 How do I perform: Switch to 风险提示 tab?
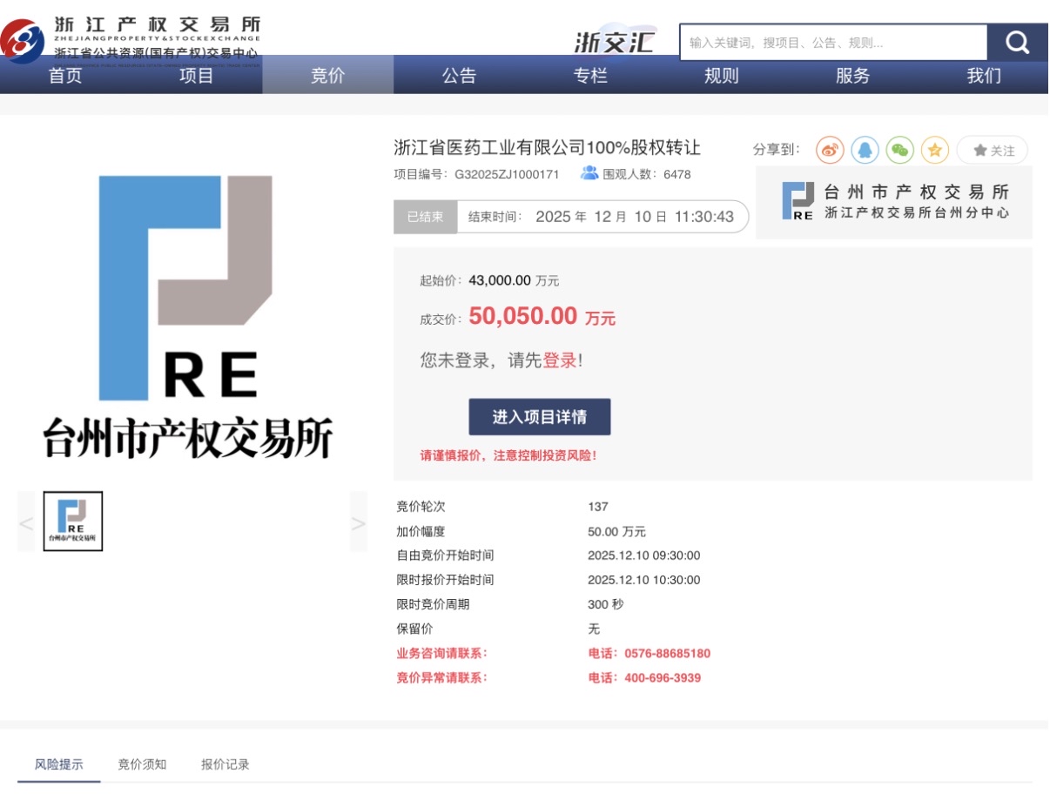point(59,764)
